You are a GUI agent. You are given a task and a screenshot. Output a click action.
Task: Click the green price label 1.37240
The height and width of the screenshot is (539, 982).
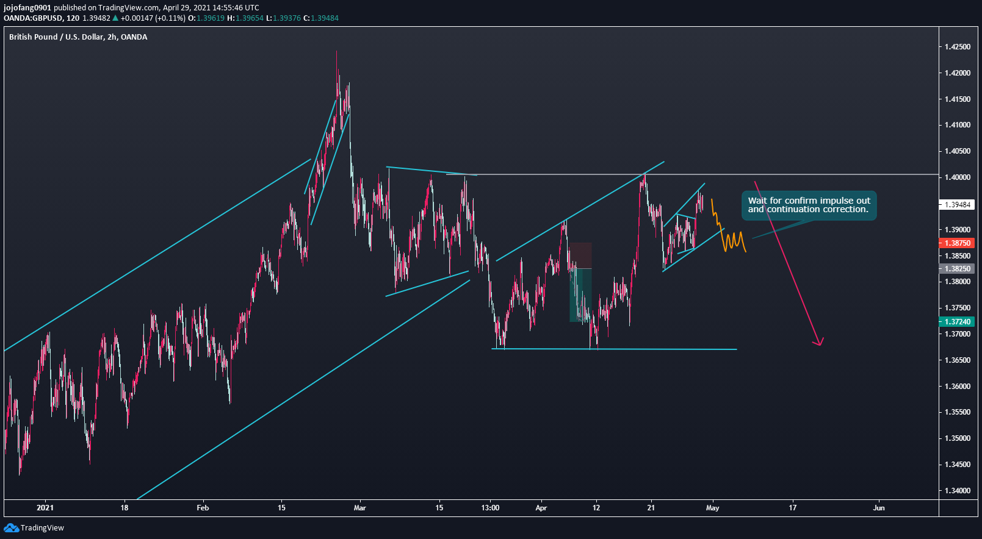coord(957,321)
